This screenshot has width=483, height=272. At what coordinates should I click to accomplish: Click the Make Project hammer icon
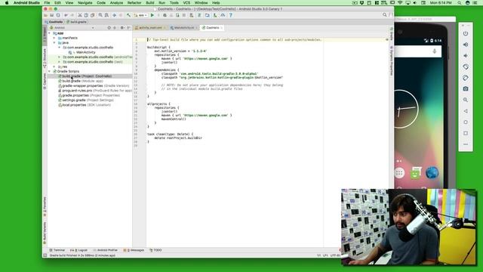point(128,15)
